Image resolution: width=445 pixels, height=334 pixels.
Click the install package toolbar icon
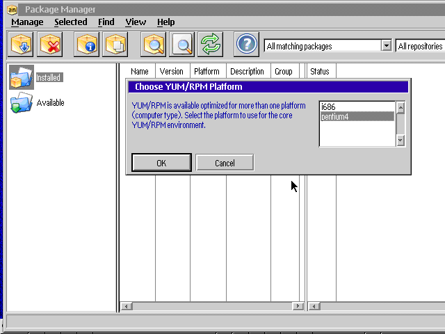pyautogui.click(x=20, y=45)
